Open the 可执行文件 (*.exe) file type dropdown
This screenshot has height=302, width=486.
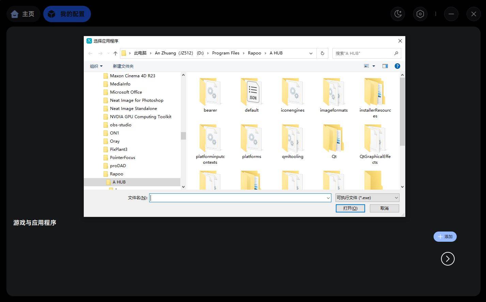coord(367,198)
